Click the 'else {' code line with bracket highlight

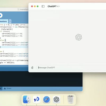(3, 40)
